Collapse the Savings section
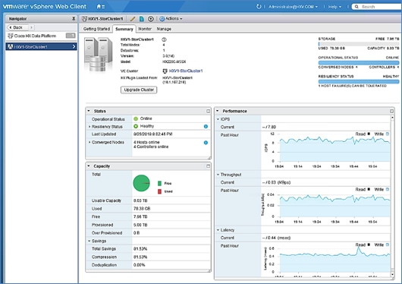Screen dimensions: 402x284 (x=90, y=241)
